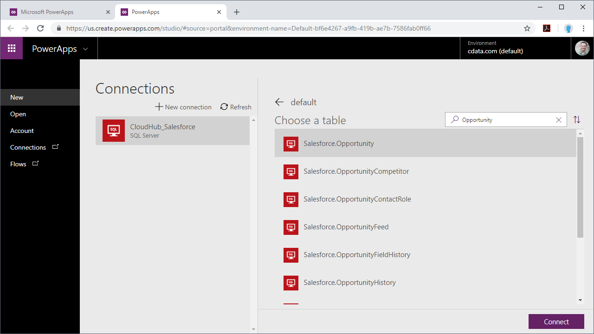Click the table search box containing Opportunity
The image size is (594, 334).
pos(506,120)
